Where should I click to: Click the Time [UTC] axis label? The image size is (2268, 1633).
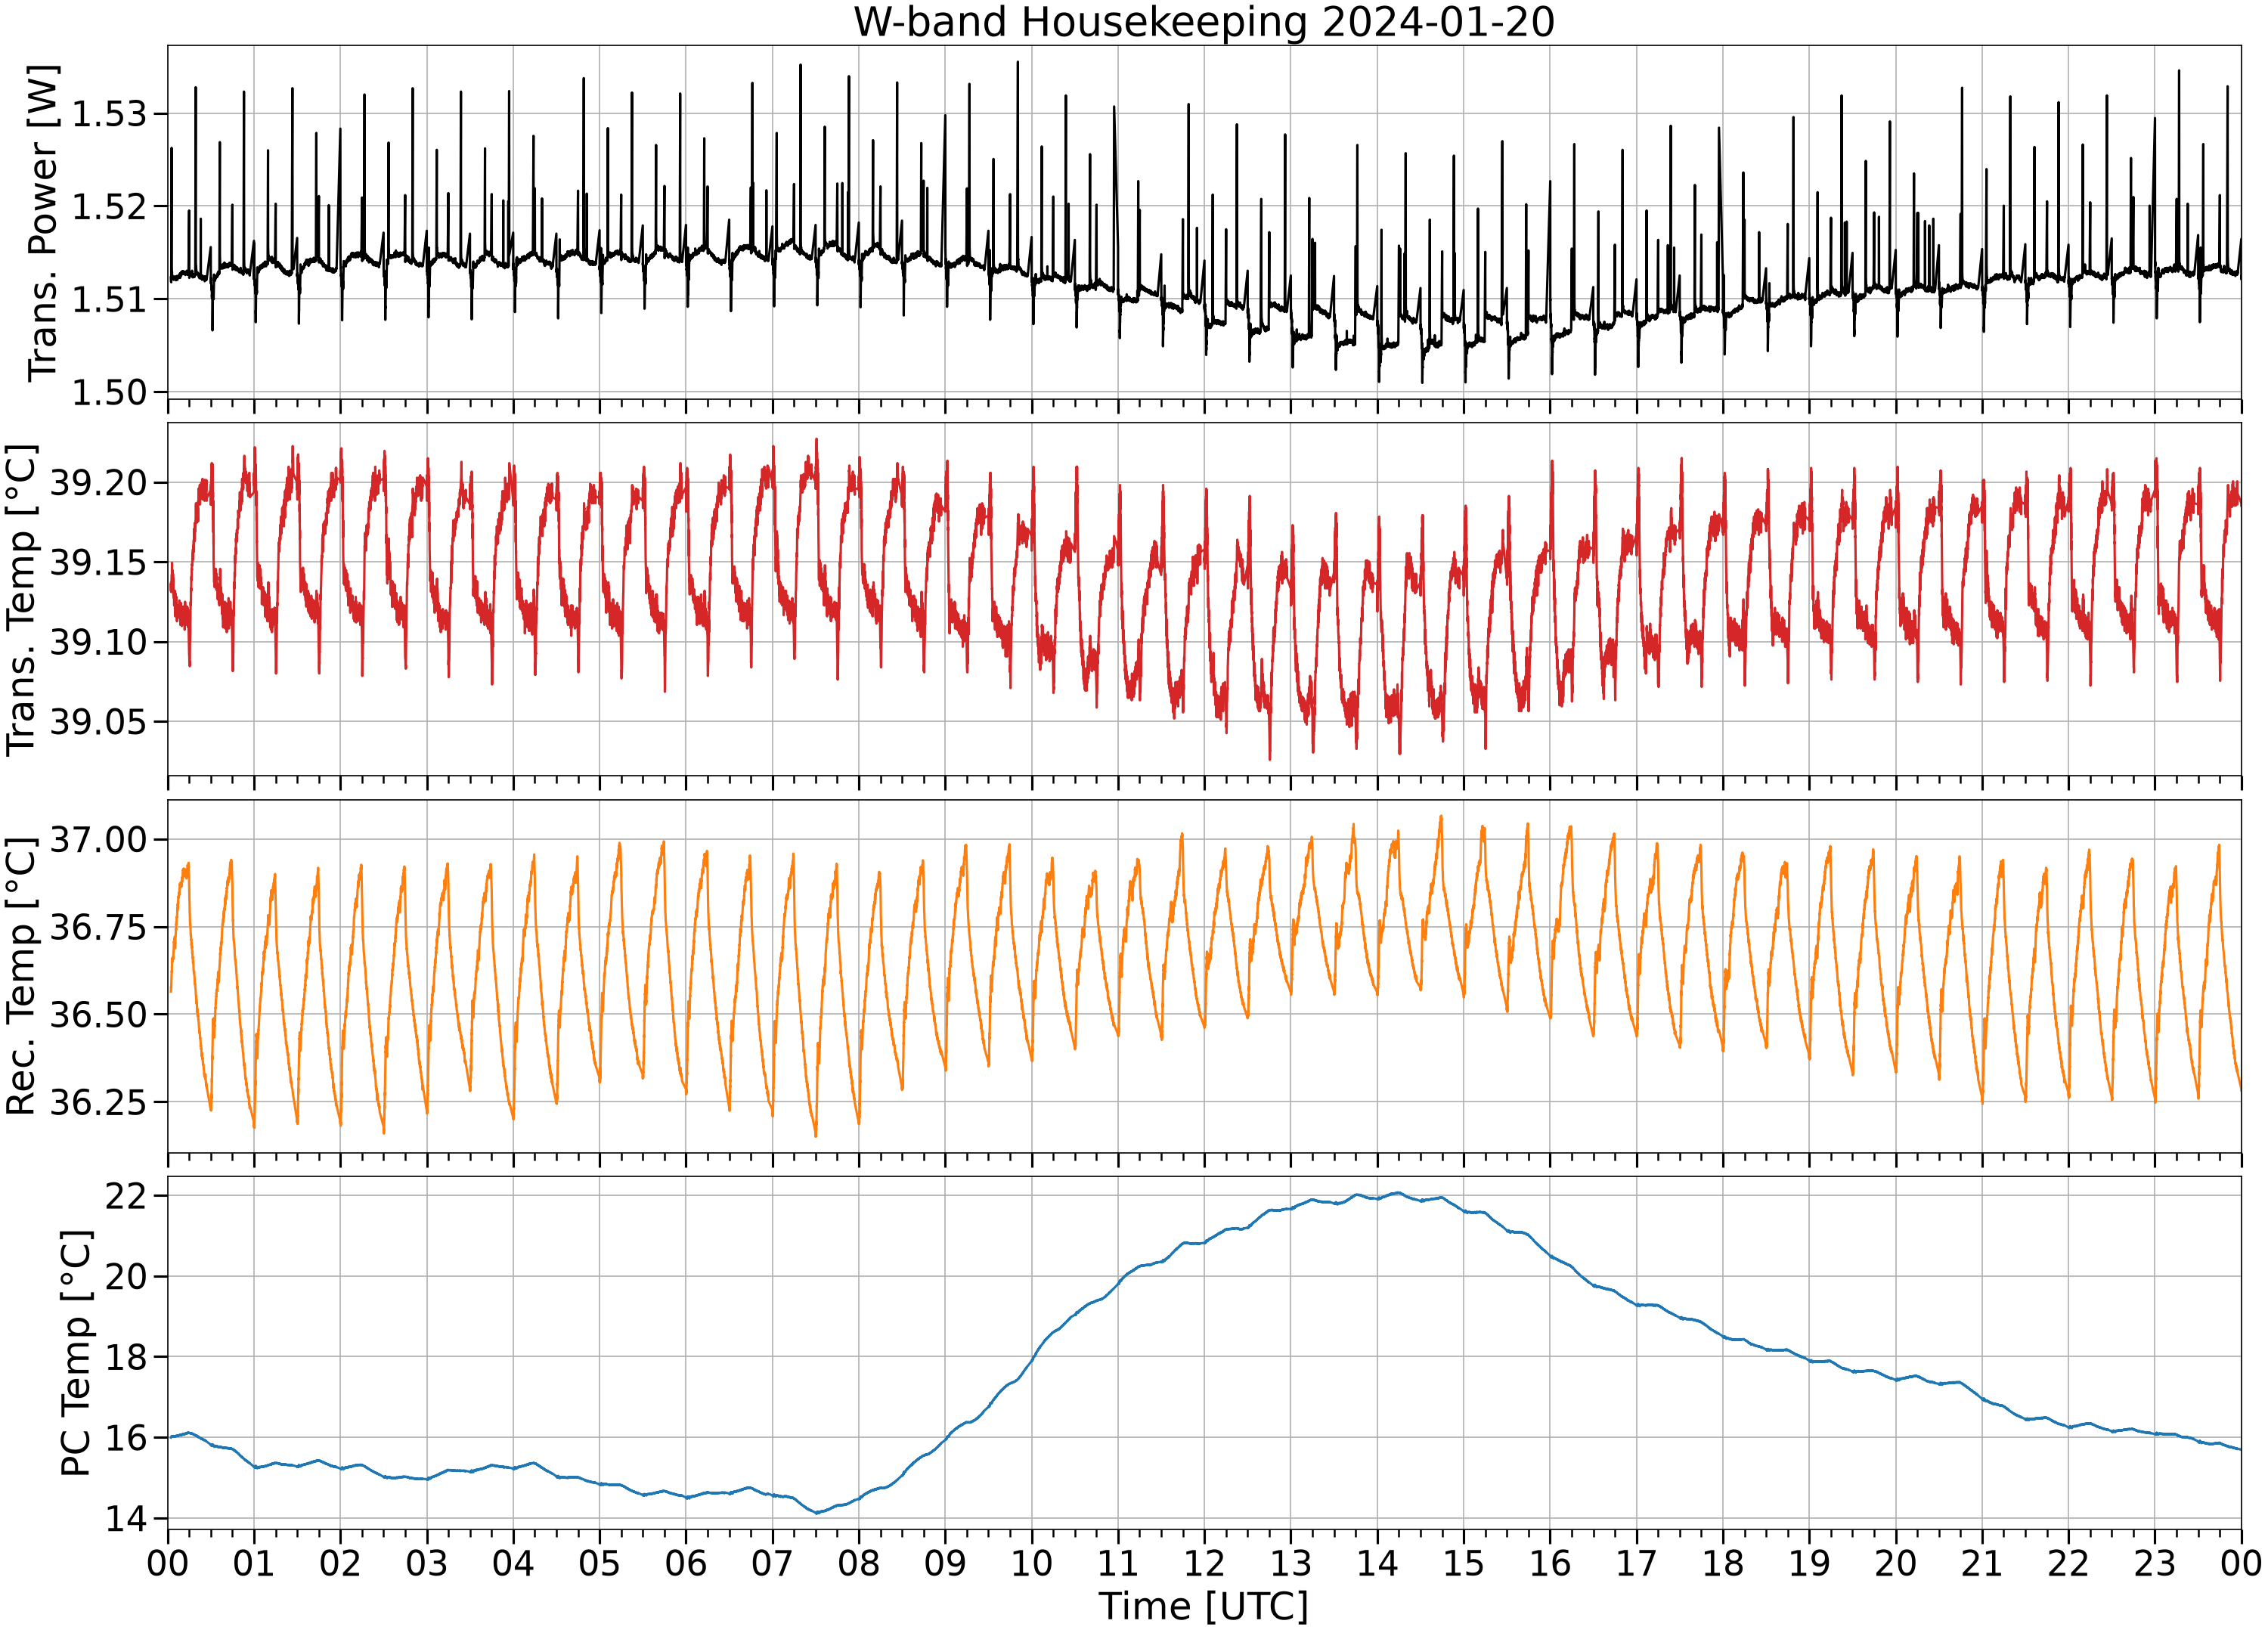coord(1204,1607)
